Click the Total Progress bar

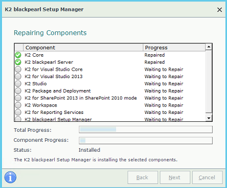[146, 129]
